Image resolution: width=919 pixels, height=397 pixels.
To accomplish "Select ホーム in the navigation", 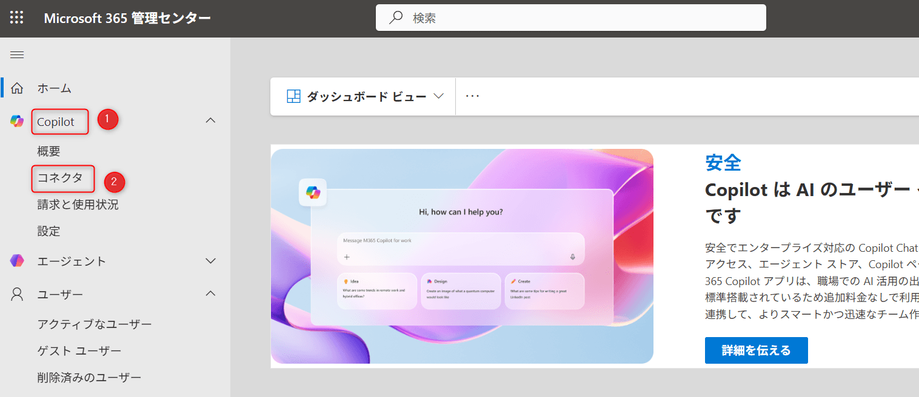I will (55, 88).
